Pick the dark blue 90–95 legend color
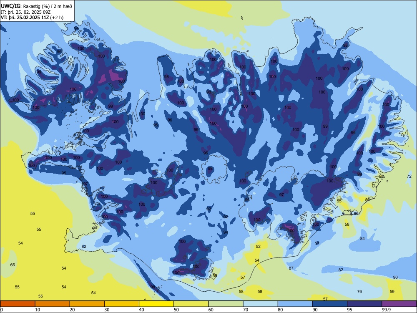Screen dimensions: 417x313 click(330, 304)
